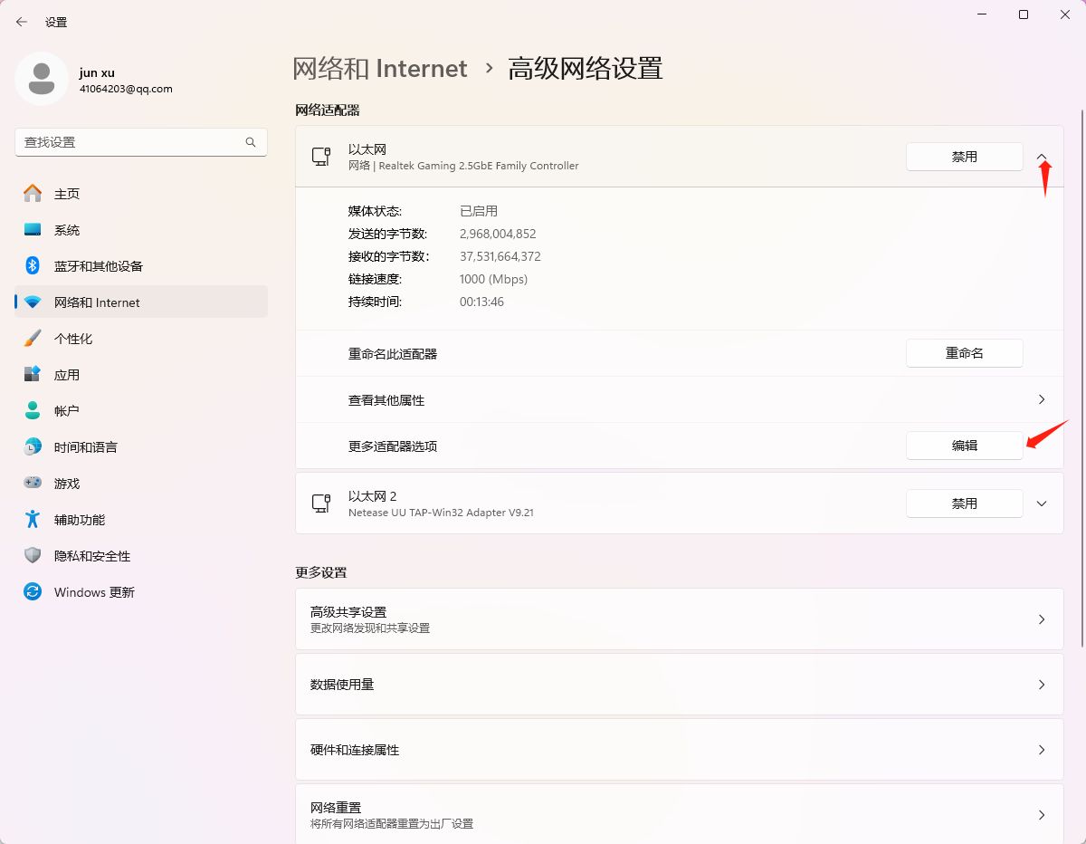Expand 查看其他属性 row
Viewport: 1086px width, 844px height.
1042,399
